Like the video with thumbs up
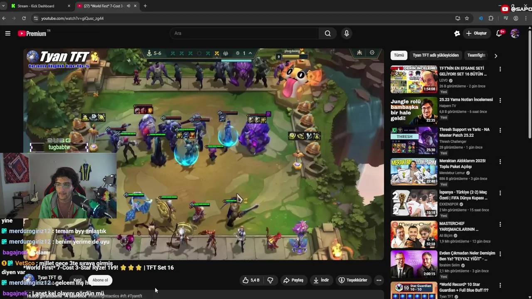This screenshot has height=299, width=532. click(251, 280)
